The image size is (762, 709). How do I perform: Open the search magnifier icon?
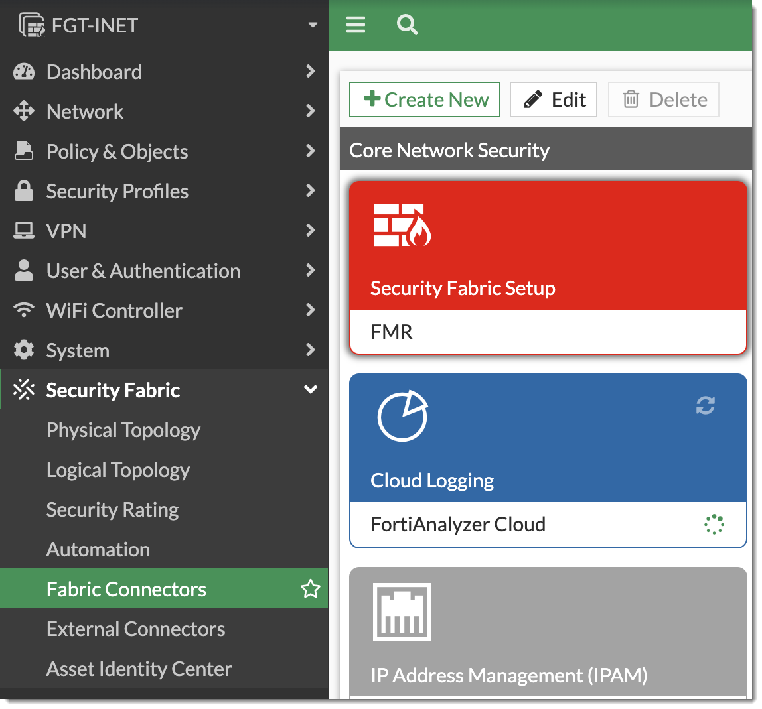click(x=407, y=25)
